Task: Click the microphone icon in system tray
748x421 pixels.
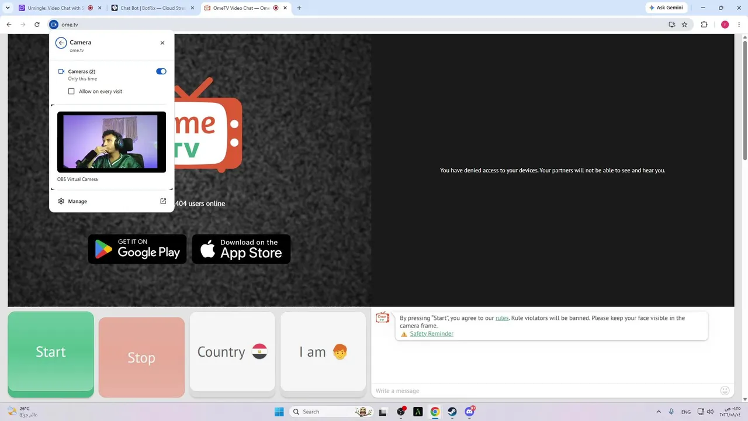Action: 671,412
